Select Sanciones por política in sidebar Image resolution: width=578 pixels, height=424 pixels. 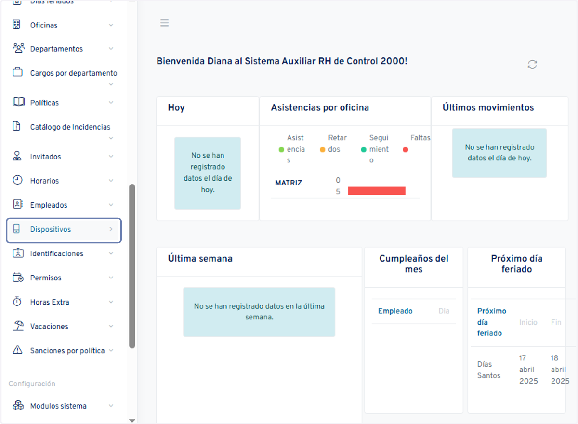point(64,350)
